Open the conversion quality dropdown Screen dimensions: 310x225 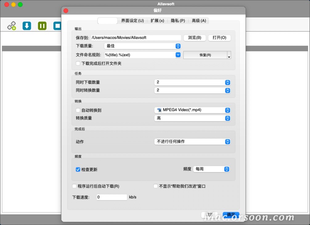[227, 118]
